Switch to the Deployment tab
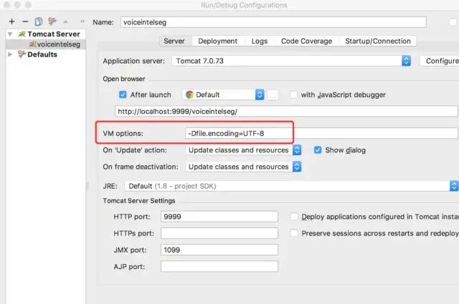The image size is (459, 304). point(217,41)
